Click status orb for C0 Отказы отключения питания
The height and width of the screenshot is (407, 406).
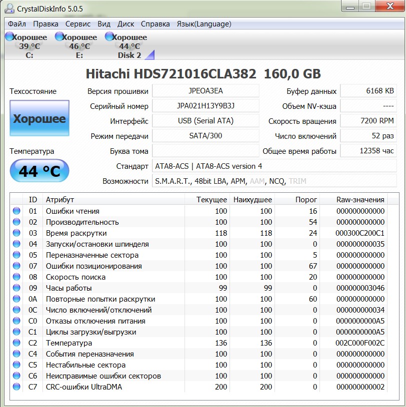[16, 321]
